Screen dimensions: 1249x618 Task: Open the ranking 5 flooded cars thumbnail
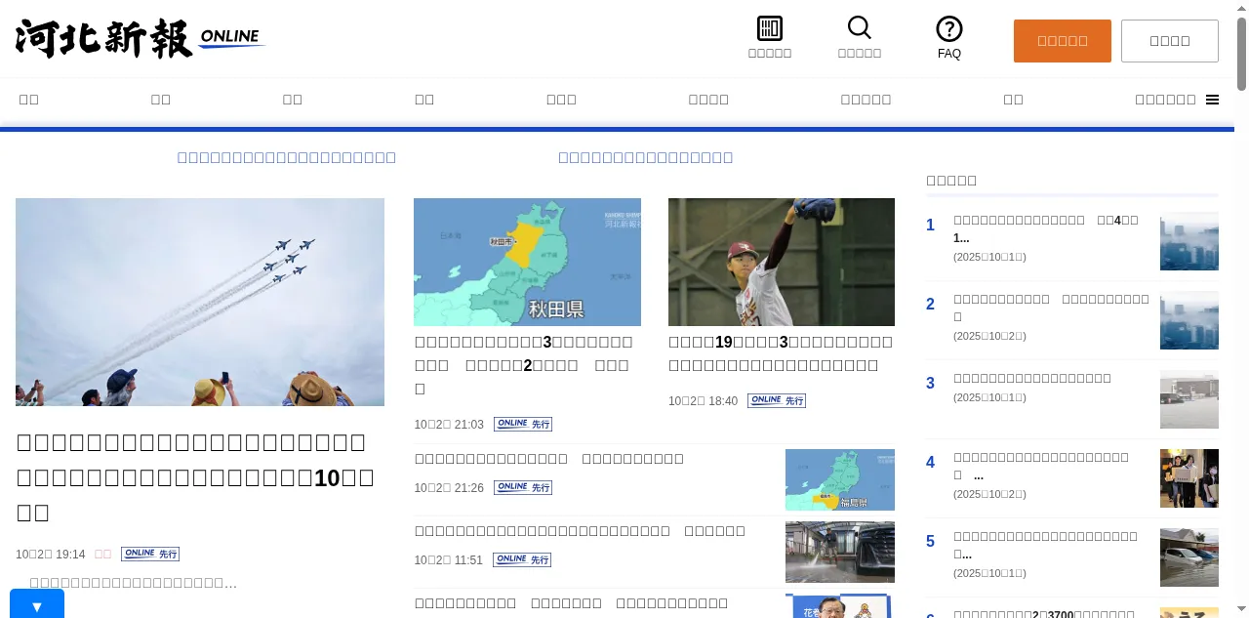pos(1189,557)
